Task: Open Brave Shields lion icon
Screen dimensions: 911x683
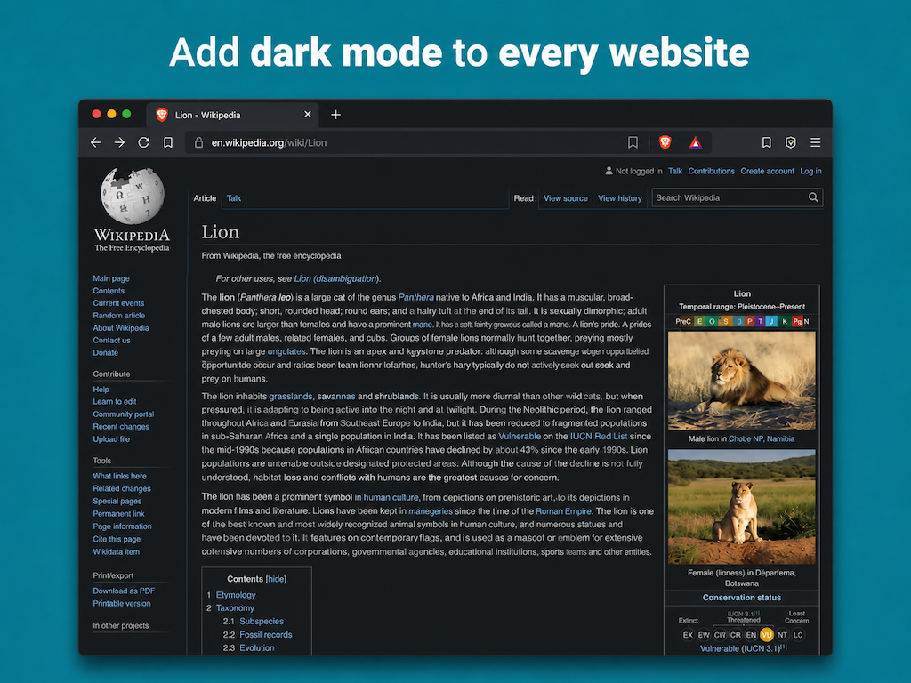Action: point(665,142)
